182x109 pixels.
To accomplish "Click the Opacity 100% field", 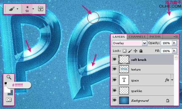I will (x=166, y=43).
